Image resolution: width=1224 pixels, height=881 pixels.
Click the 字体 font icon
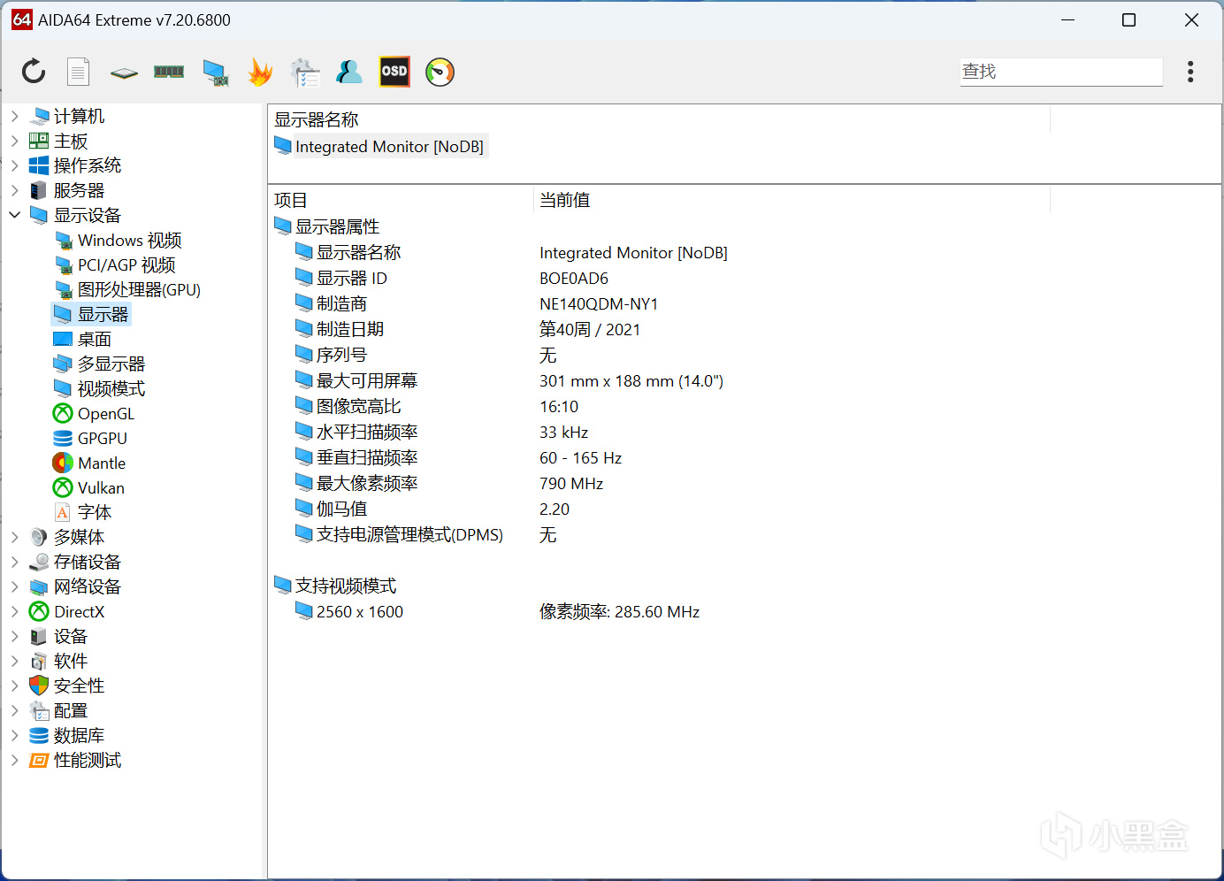tap(63, 512)
